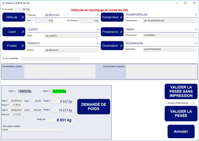Select the PONT 1 8450 kg reading
The height and width of the screenshot is (141, 199).
25,91
